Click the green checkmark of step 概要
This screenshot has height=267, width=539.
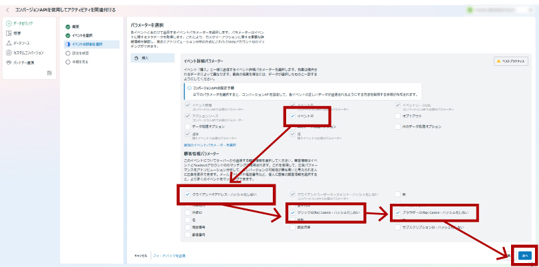pos(68,27)
